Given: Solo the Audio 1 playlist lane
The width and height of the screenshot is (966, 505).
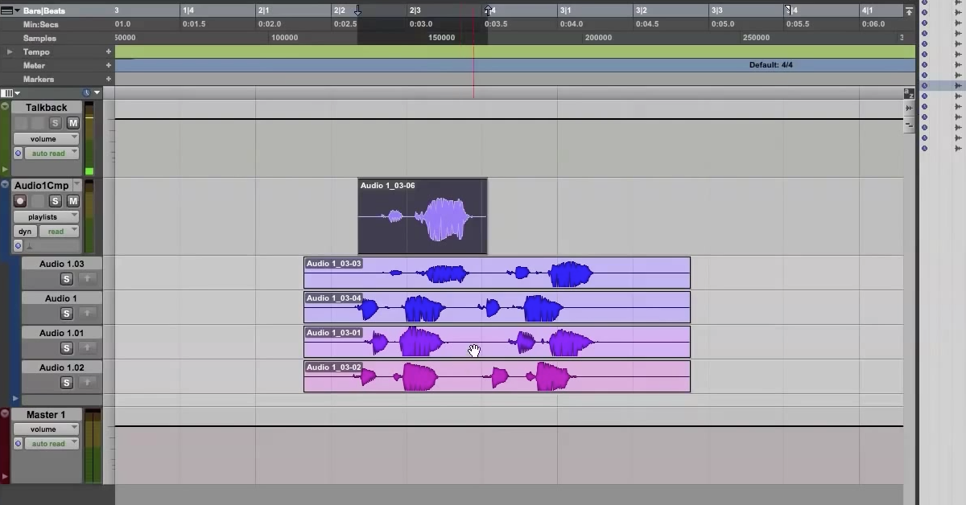Looking at the screenshot, I should (67, 314).
